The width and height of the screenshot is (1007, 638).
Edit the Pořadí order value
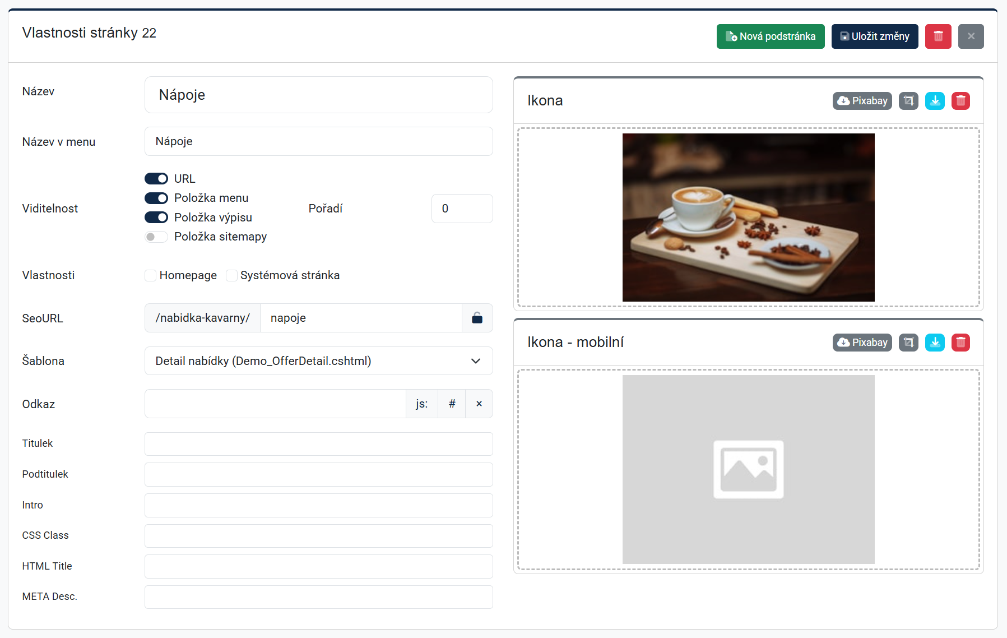tap(462, 209)
